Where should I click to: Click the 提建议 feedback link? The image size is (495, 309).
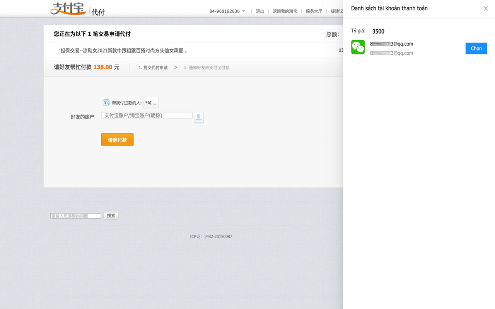click(337, 11)
